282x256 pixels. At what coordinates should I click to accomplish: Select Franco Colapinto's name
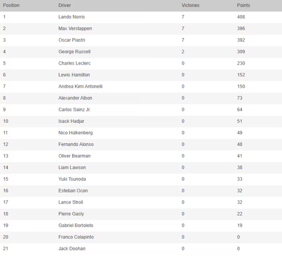point(75,237)
